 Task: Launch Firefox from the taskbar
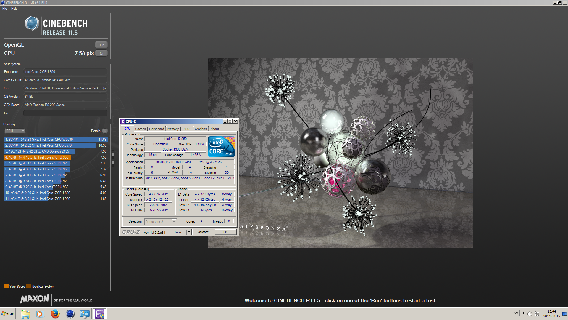click(55, 314)
